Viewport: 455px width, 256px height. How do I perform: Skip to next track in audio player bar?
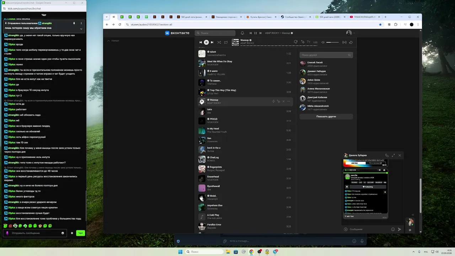pyautogui.click(x=212, y=42)
